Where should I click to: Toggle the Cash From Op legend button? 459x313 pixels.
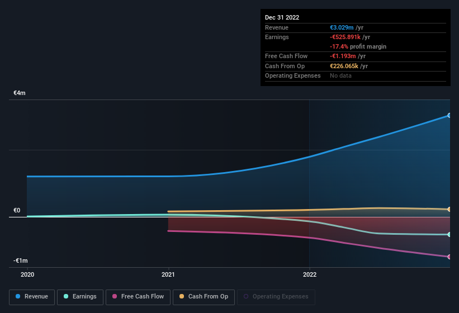(x=204, y=297)
